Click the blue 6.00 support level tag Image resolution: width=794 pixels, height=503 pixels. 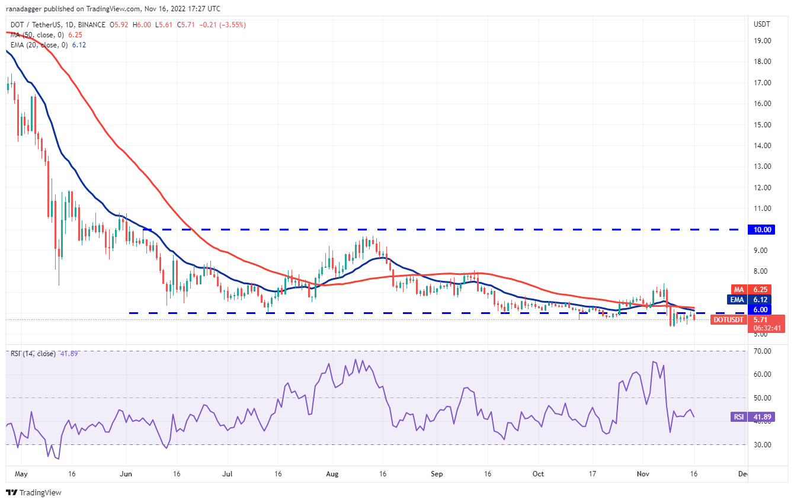tap(761, 309)
